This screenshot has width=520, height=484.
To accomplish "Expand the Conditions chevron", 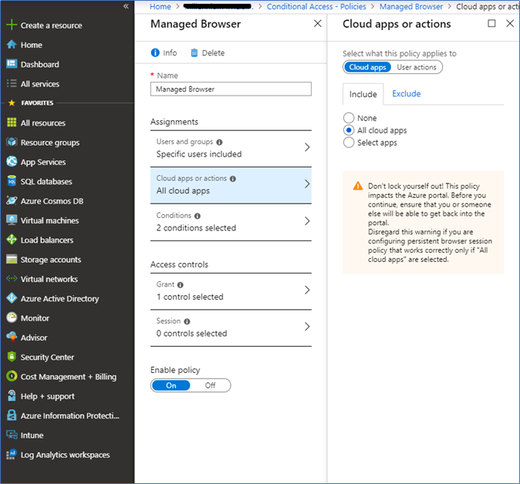I will coord(307,221).
